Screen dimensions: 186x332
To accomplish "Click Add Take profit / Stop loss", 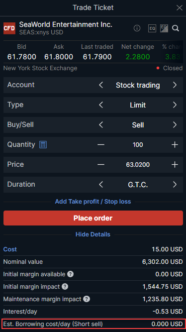I will [x=93, y=202].
